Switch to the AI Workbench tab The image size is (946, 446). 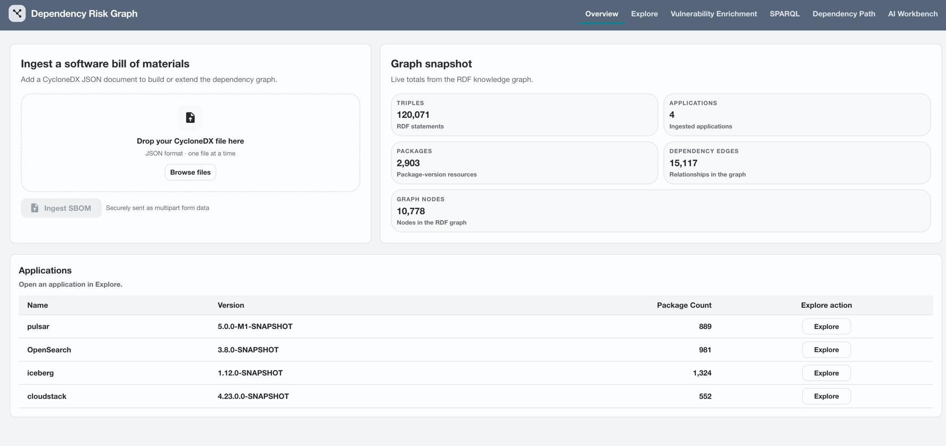click(912, 14)
